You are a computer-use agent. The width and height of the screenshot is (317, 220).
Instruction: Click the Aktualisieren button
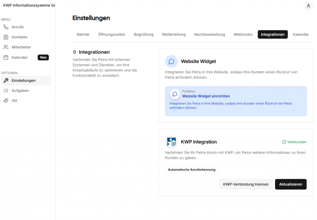(x=291, y=184)
